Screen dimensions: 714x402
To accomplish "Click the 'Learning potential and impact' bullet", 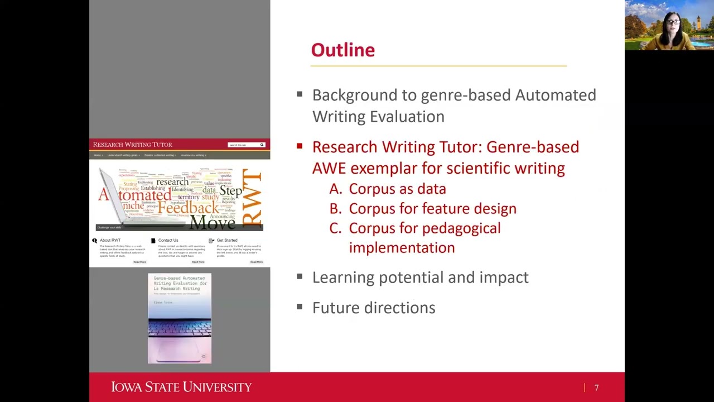I will (420, 277).
